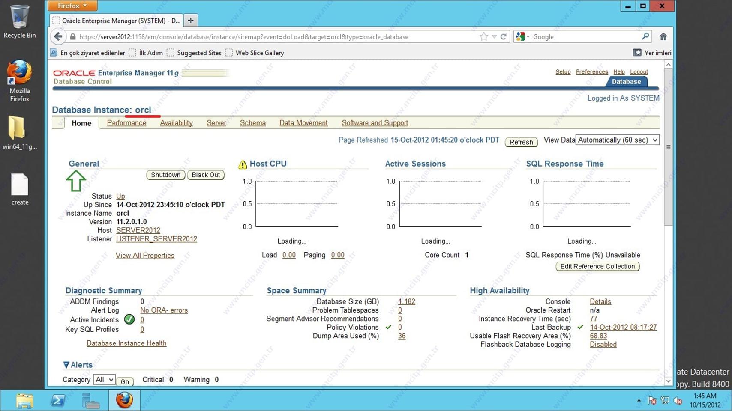Switch to the Availability tab
Screen dimensions: 732x411
tap(176, 123)
